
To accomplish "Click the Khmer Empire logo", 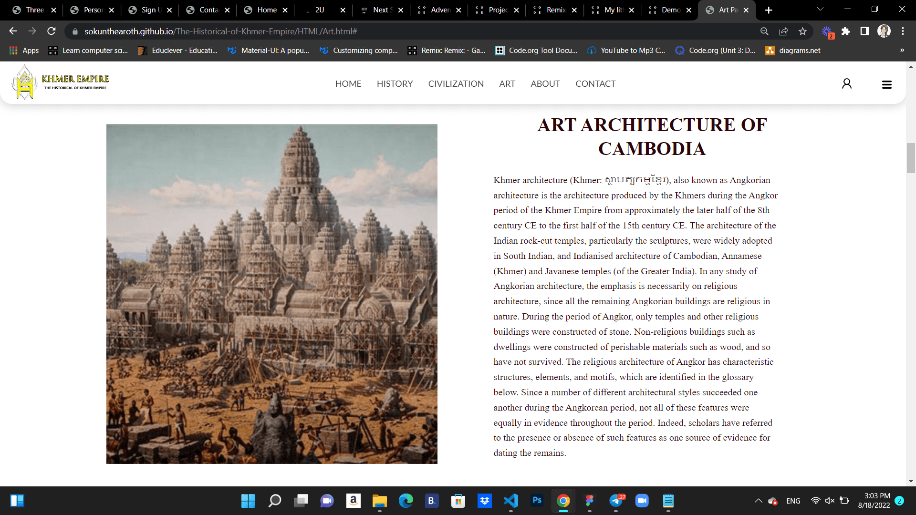I will [61, 82].
